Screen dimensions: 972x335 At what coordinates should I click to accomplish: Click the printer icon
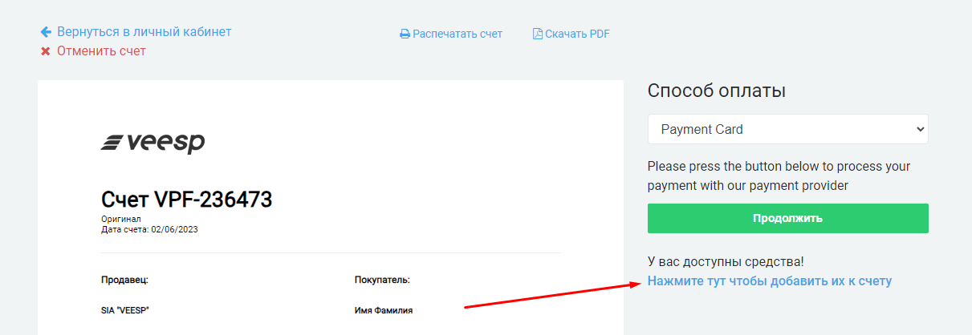coord(405,34)
